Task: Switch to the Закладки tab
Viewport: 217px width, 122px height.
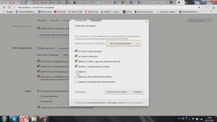Action: [41, 20]
